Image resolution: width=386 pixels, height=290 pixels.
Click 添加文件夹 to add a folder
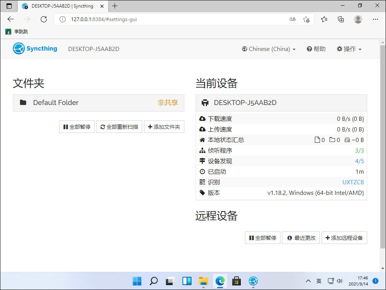[x=164, y=127]
